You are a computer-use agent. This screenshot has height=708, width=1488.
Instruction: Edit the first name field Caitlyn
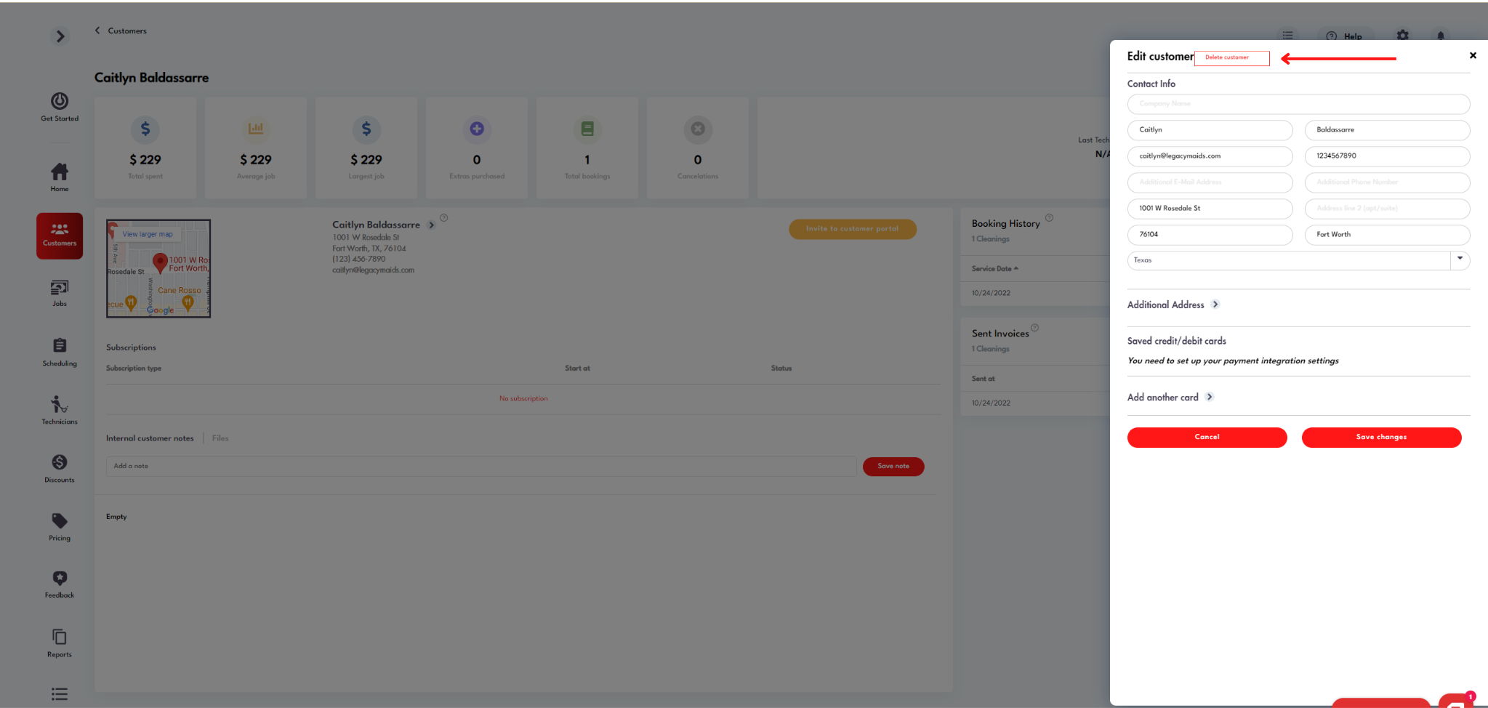1210,130
